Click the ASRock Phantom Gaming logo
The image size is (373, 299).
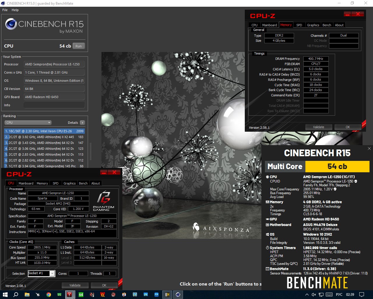tap(103, 201)
